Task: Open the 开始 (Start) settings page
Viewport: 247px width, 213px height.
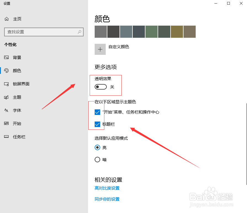Action: click(17, 123)
